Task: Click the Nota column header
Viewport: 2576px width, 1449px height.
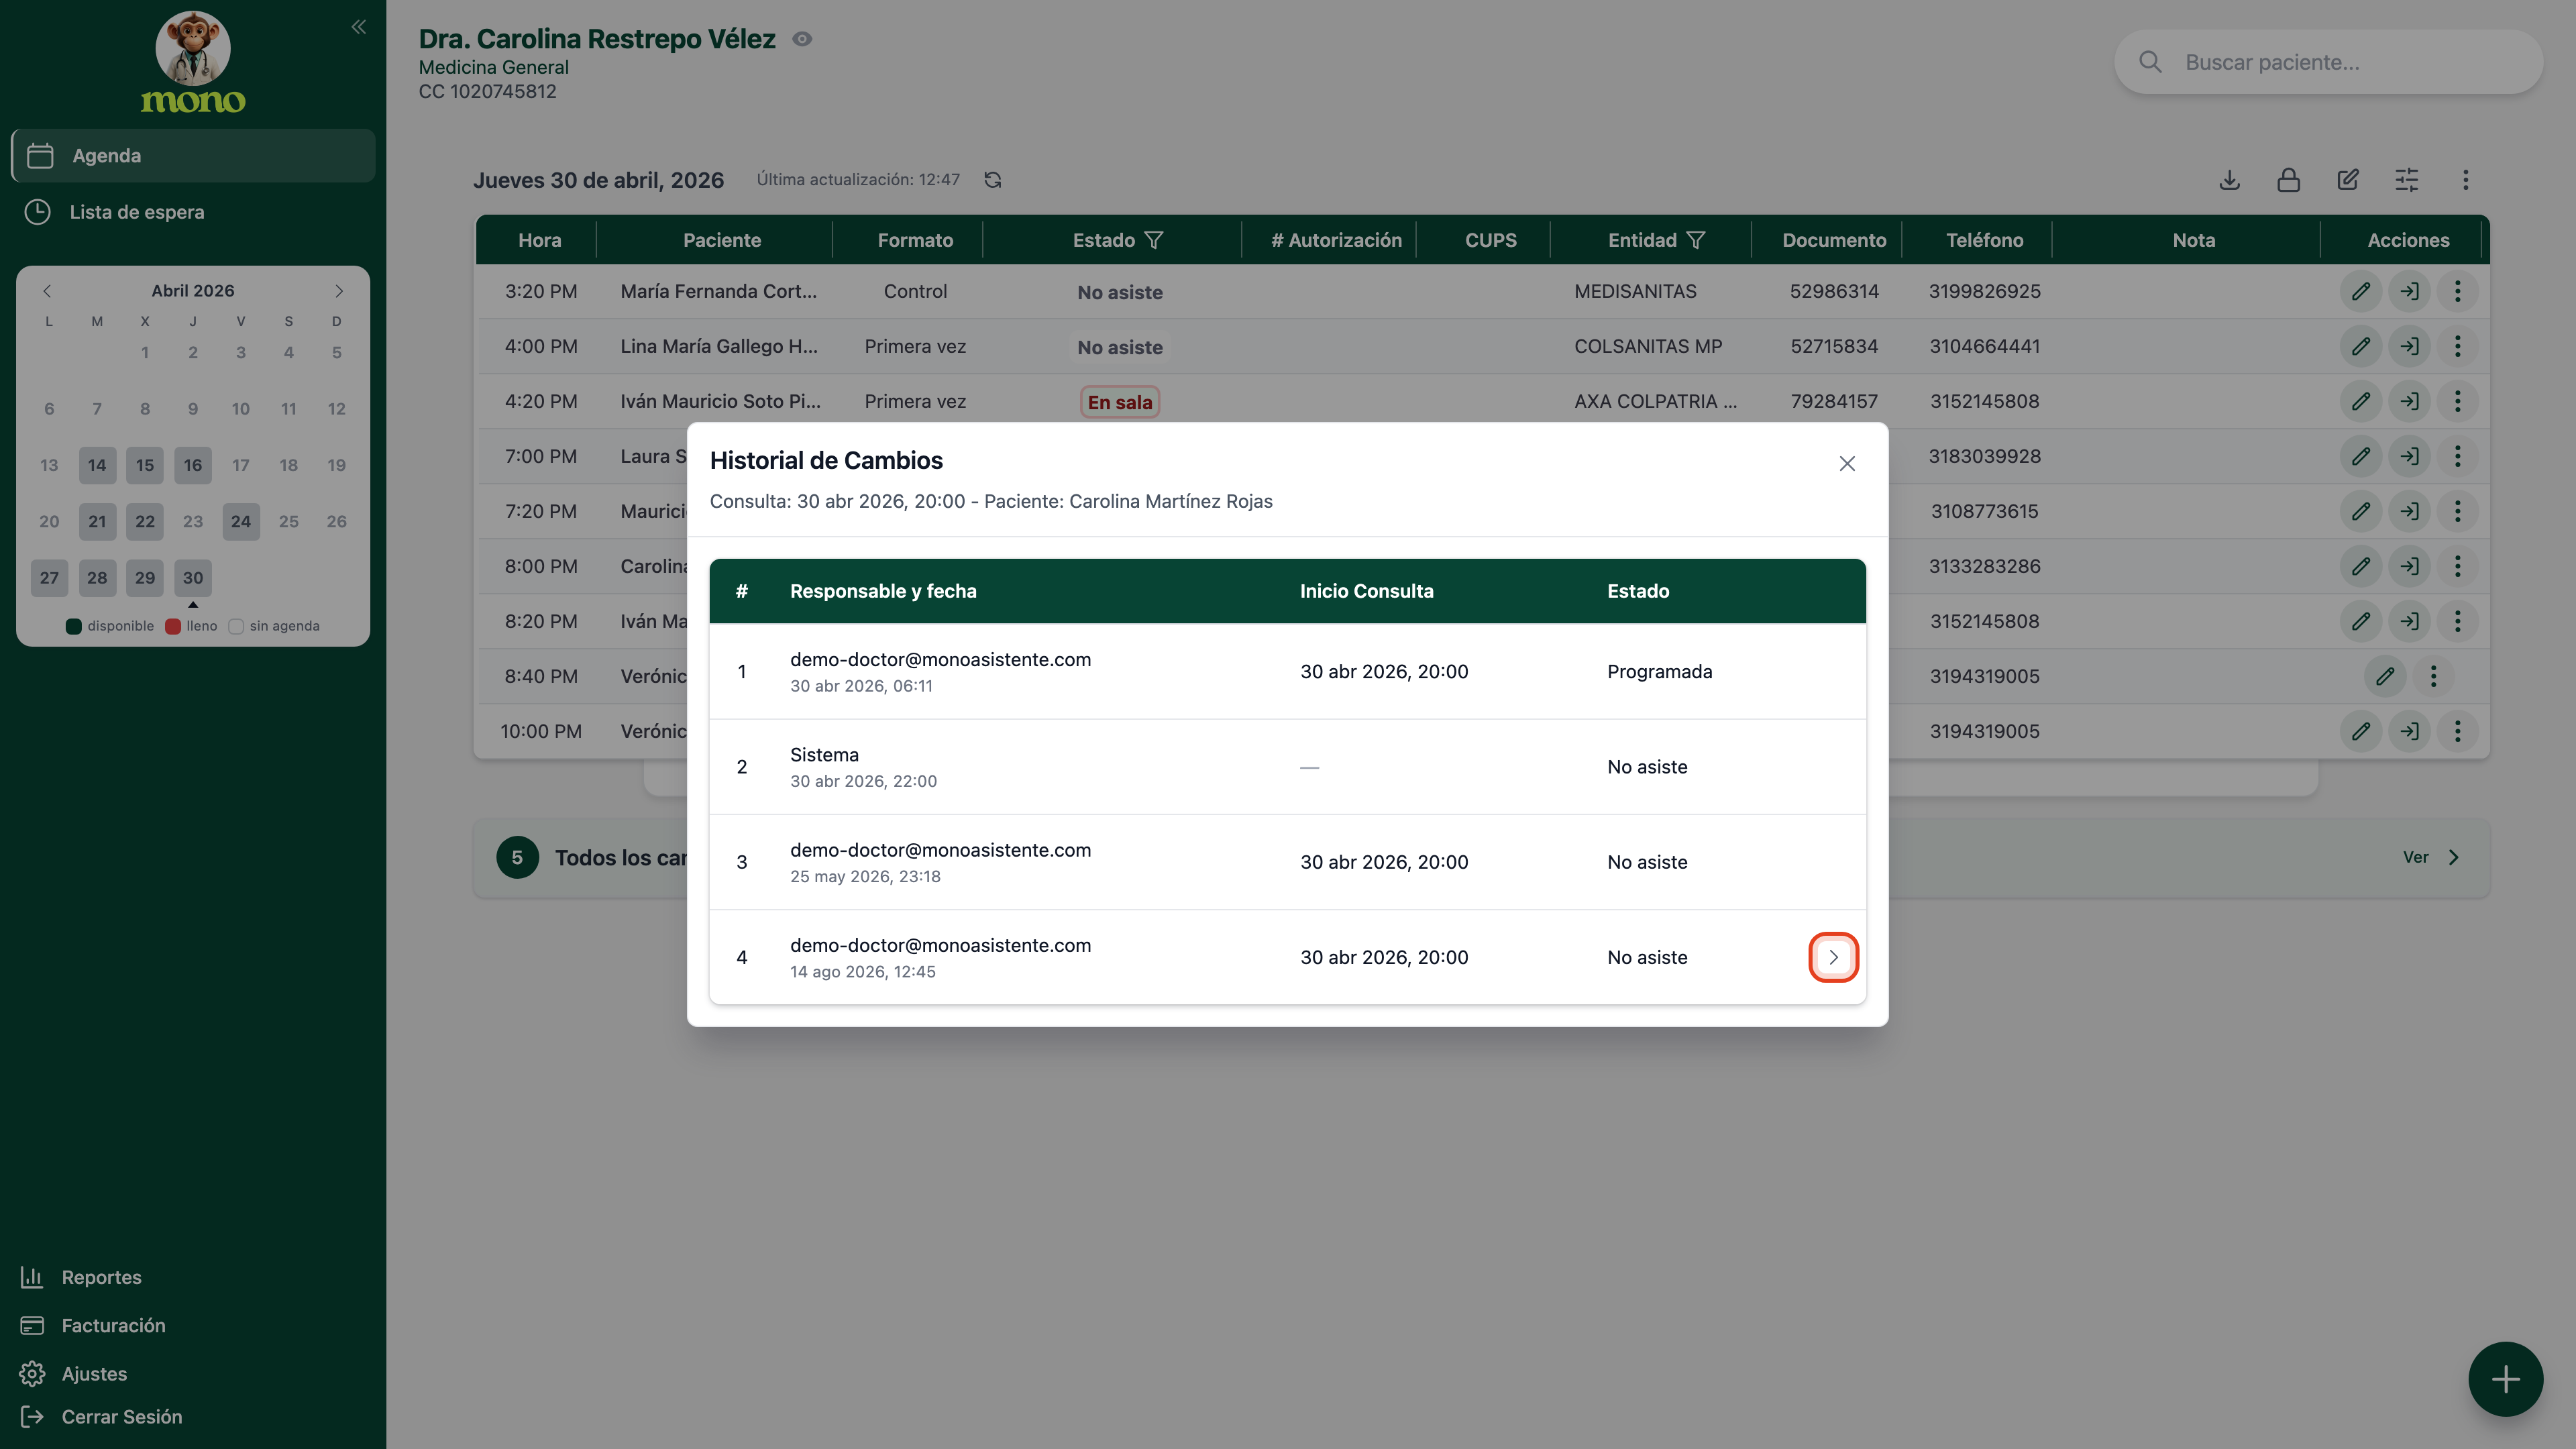Action: 2193,241
